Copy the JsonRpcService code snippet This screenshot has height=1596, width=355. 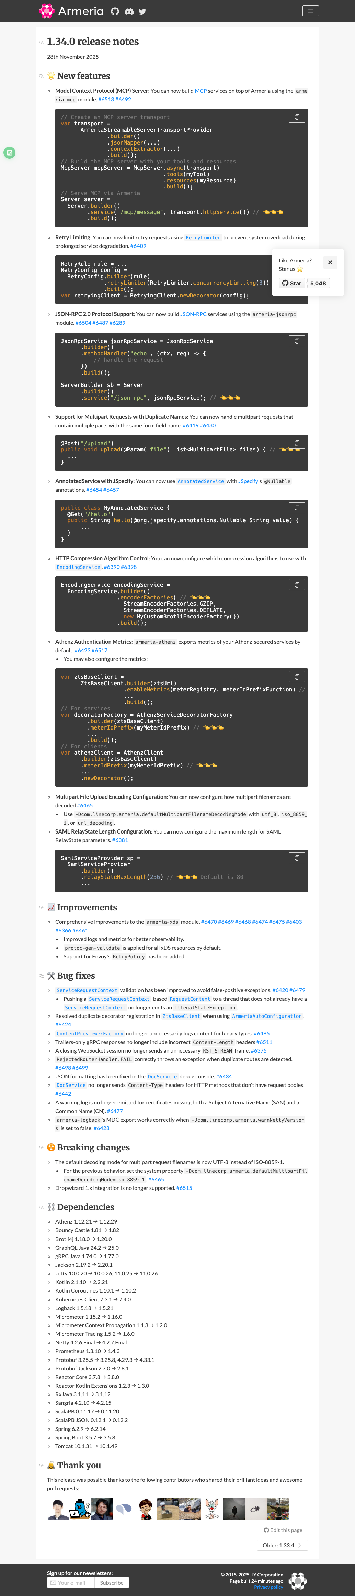point(297,341)
